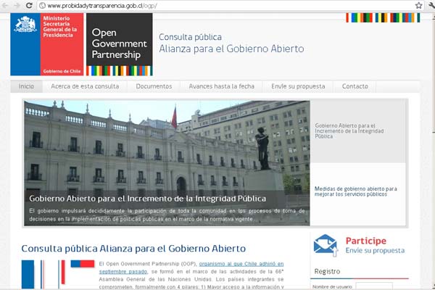This screenshot has height=290, width=435.
Task: Click the Gobierno de Chile ministry logo
Action: click(x=47, y=44)
